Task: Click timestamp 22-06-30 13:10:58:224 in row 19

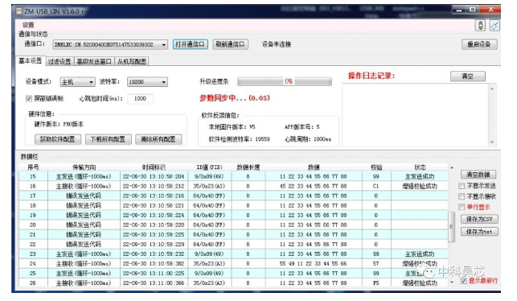Action: [x=154, y=215]
